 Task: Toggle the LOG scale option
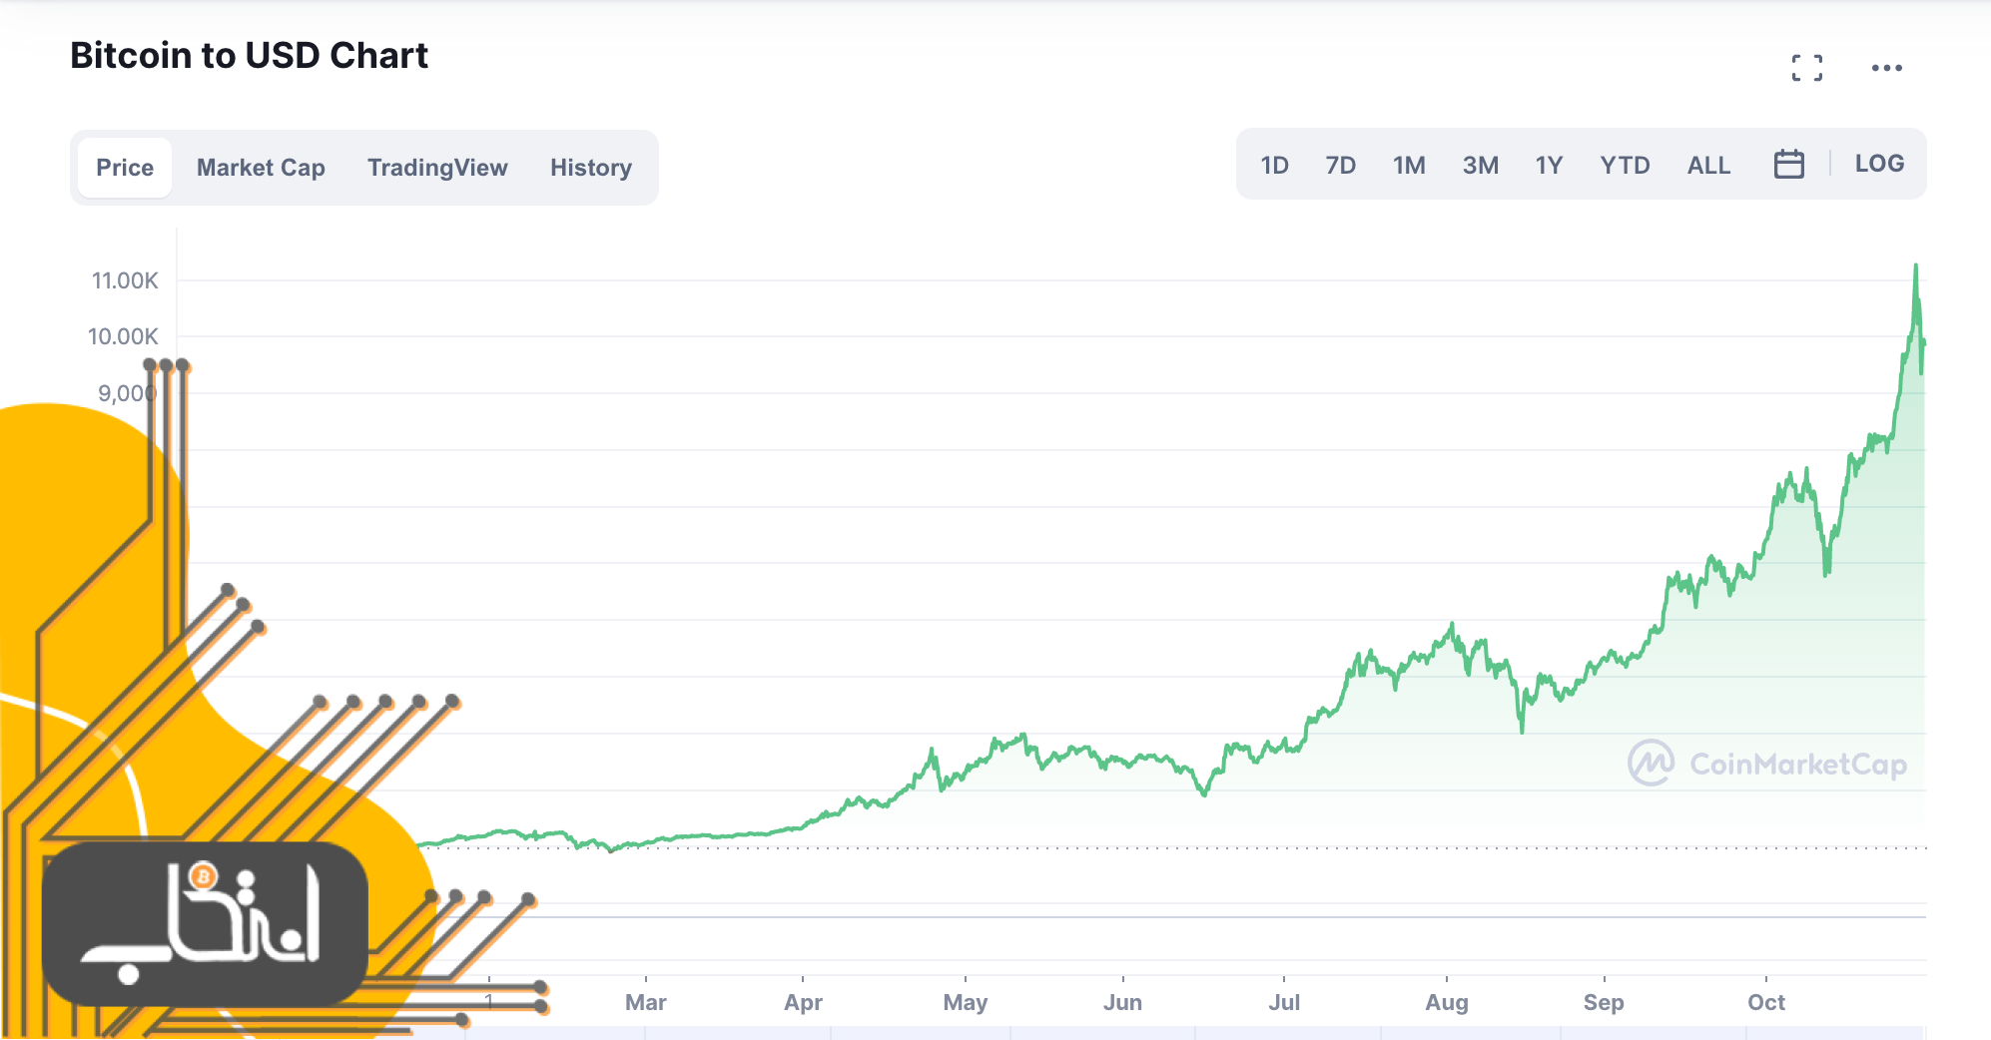click(x=1879, y=164)
